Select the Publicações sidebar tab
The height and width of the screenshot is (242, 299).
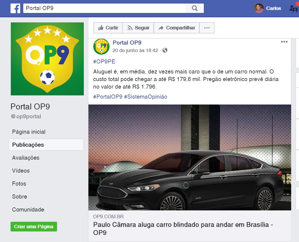[46, 145]
